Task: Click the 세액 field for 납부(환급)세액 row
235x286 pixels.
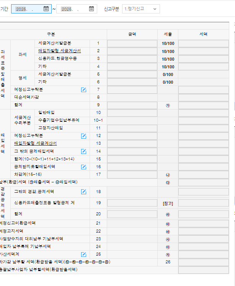Action: pos(204,182)
